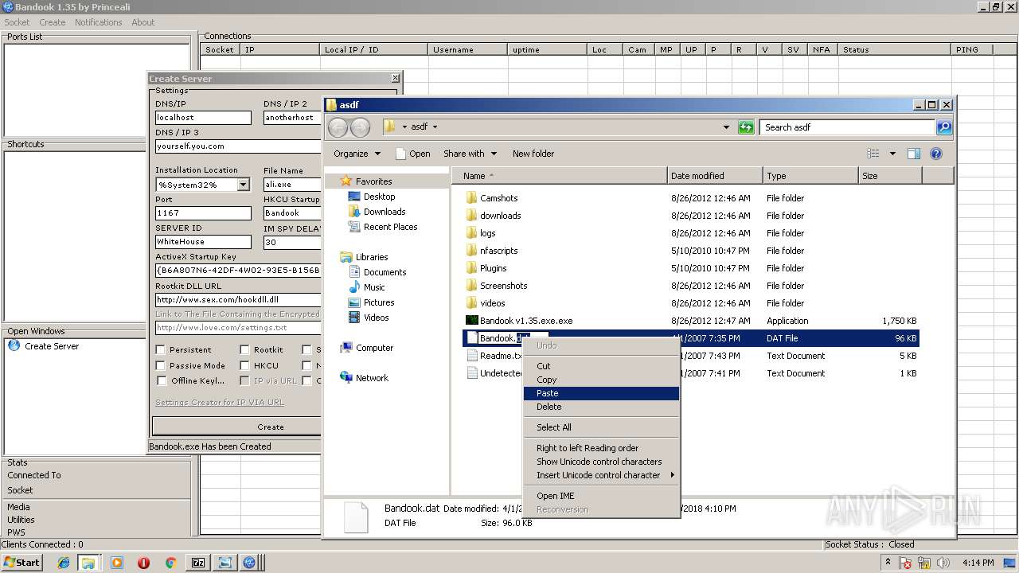Click Computer in navigation pane
Image resolution: width=1019 pixels, height=573 pixels.
(374, 348)
